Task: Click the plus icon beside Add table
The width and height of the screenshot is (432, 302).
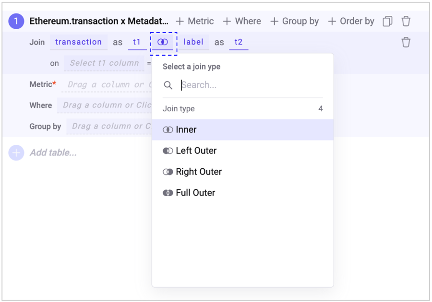Action: 16,153
